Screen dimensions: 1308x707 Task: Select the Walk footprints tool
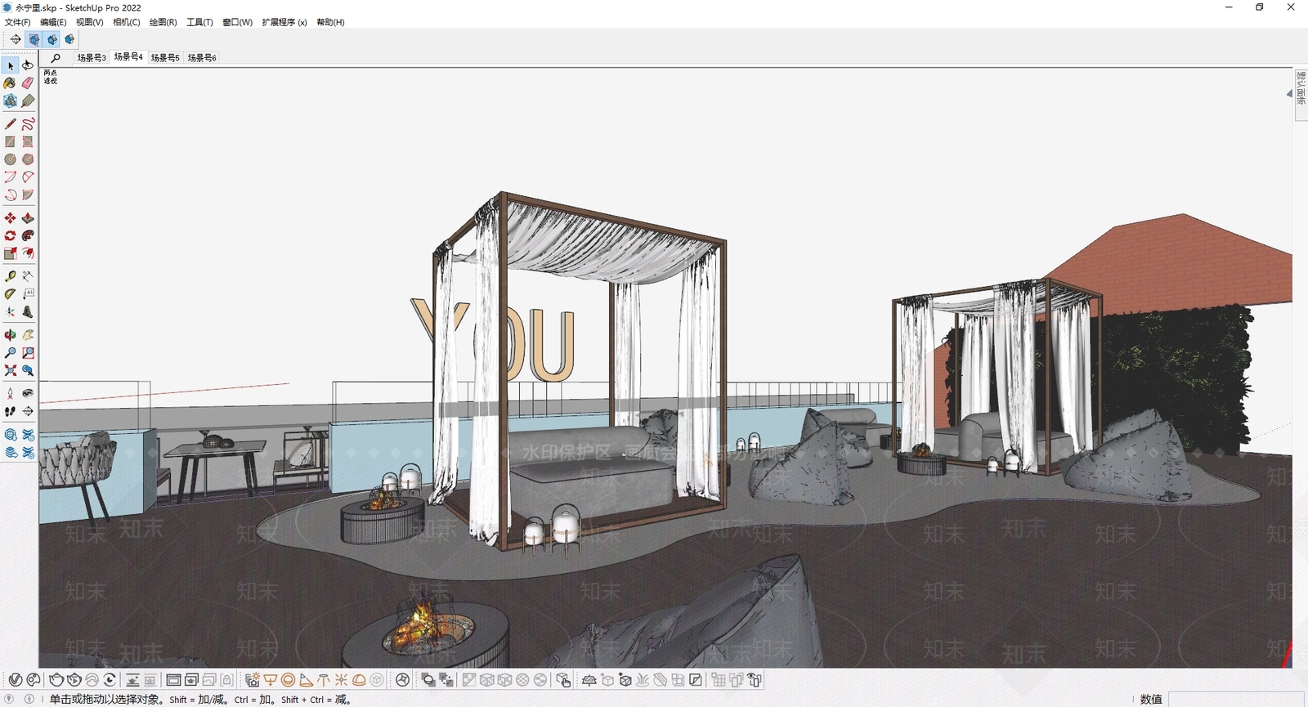10,411
